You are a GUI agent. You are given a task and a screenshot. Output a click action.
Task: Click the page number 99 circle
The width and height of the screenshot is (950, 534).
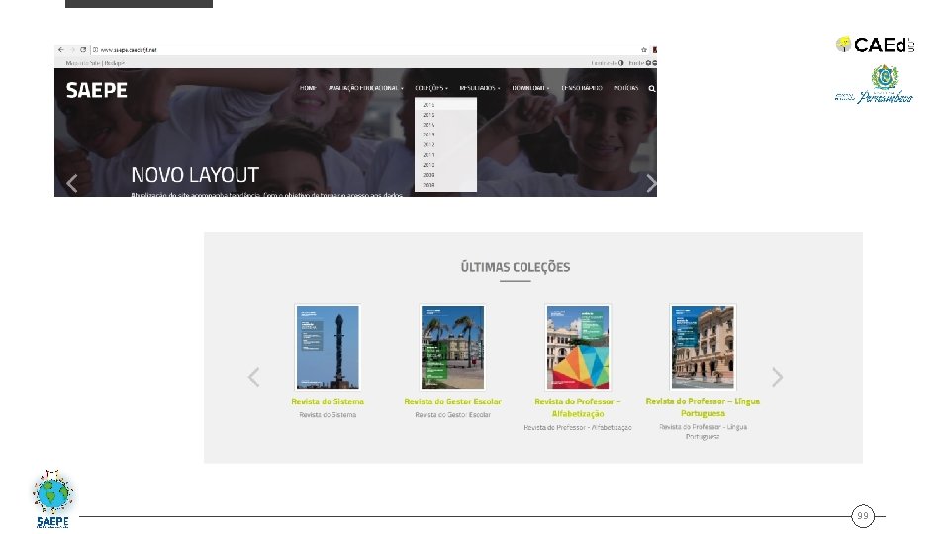[863, 516]
